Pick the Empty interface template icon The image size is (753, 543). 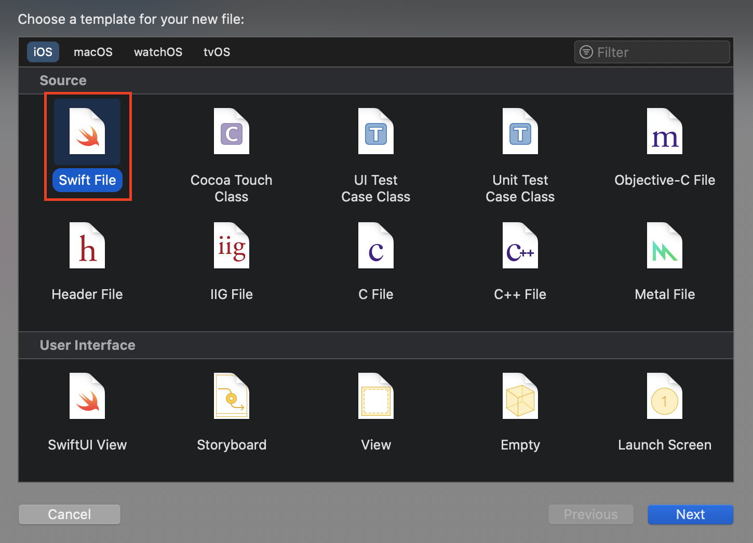(520, 396)
